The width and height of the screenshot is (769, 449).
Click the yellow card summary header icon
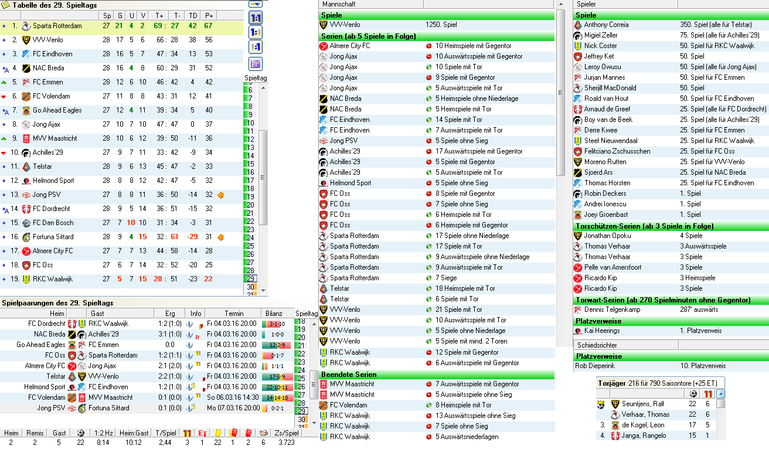217,433
